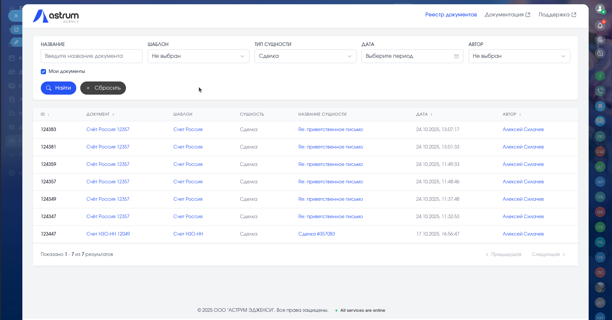Open the bookmark icon in right sidebar
This screenshot has width=612, height=320.
(600, 106)
